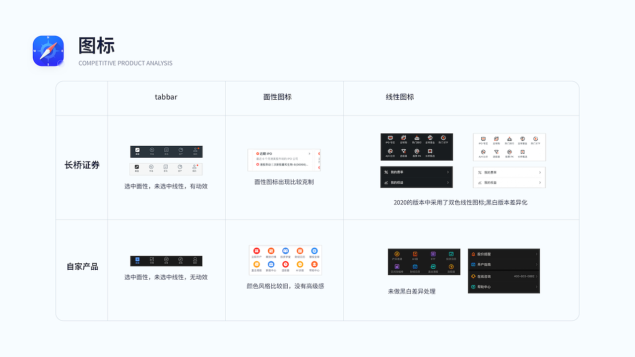Screen dimensions: 635x357
Task: Open the 股票PK icon
Action: (417, 151)
